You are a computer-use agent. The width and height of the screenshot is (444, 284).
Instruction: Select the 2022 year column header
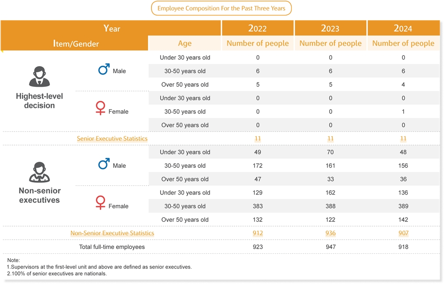257,28
